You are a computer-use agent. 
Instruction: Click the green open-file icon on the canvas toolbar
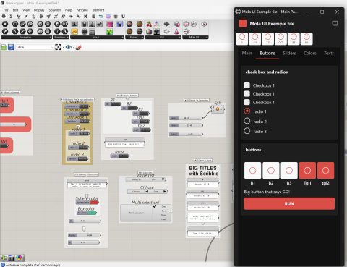coord(4,47)
